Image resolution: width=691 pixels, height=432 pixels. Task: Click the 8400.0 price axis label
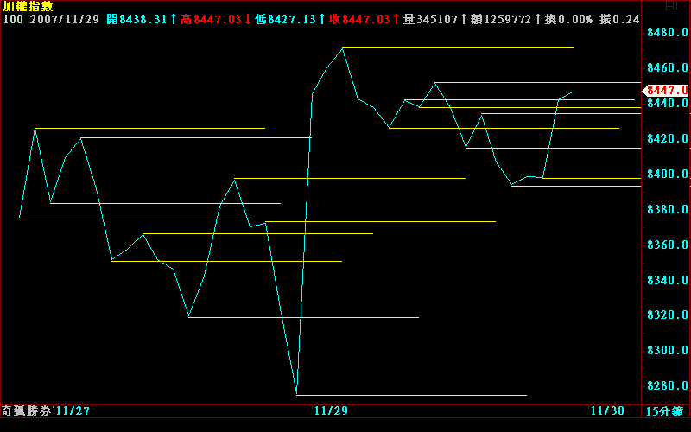pyautogui.click(x=667, y=174)
